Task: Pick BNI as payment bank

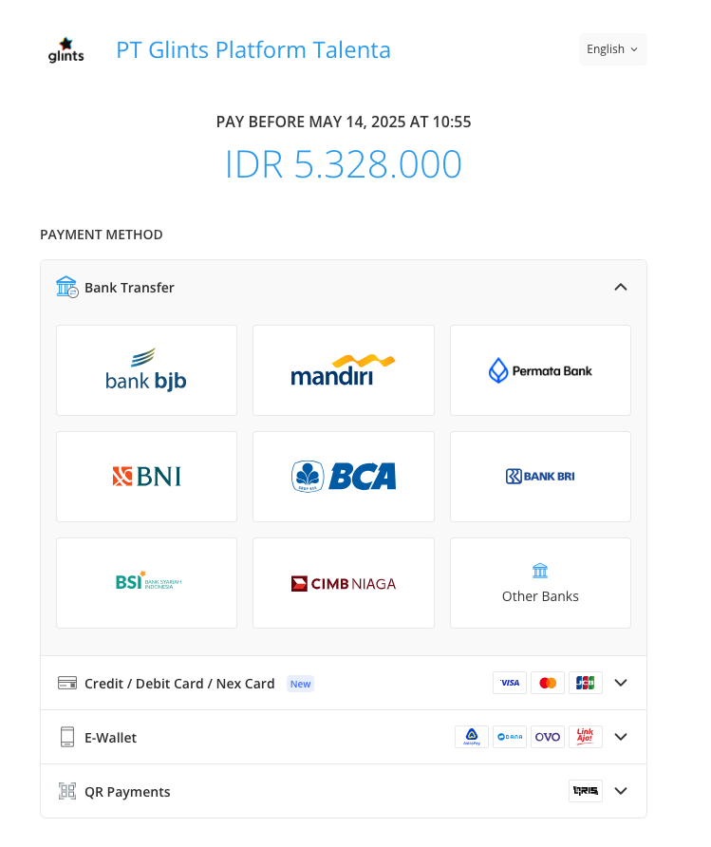Action: [x=146, y=477]
